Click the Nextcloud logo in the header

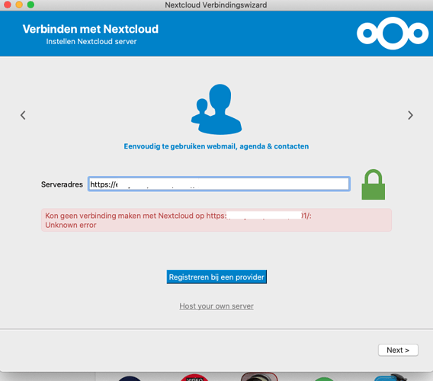point(393,34)
